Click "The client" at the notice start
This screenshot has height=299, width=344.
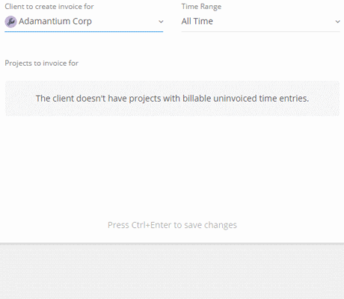click(55, 99)
